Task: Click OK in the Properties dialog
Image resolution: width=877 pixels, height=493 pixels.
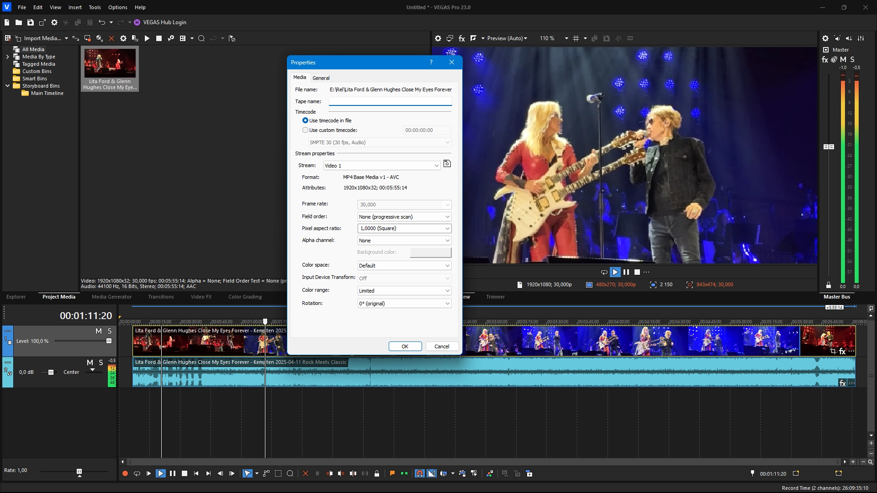Action: 405,346
